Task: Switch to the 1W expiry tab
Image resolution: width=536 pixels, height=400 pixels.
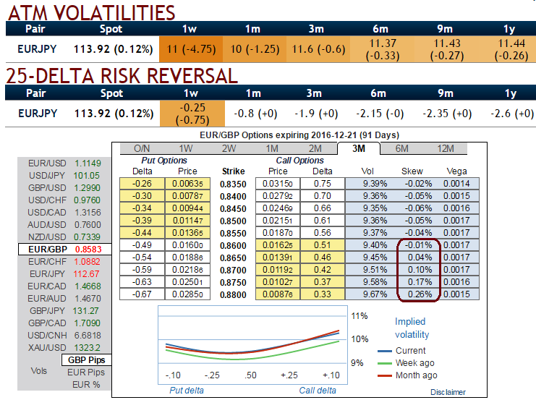Action: (186, 148)
